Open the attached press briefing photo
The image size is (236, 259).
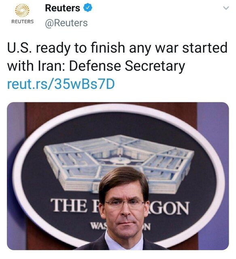[x=118, y=176]
